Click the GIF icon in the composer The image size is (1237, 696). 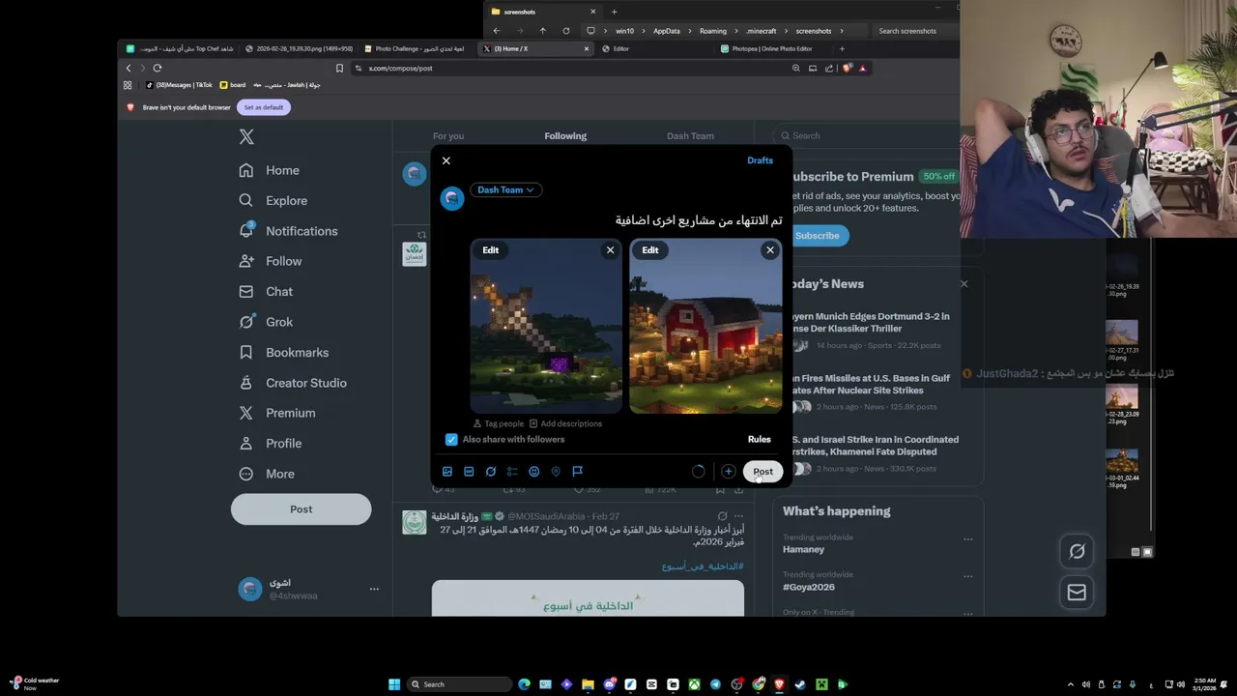[469, 472]
